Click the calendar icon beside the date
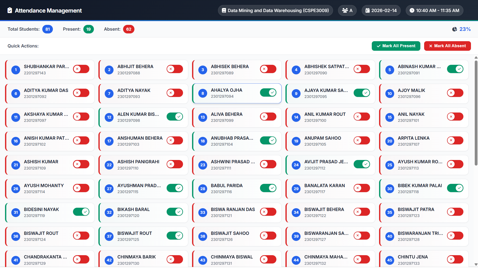 coord(367,10)
